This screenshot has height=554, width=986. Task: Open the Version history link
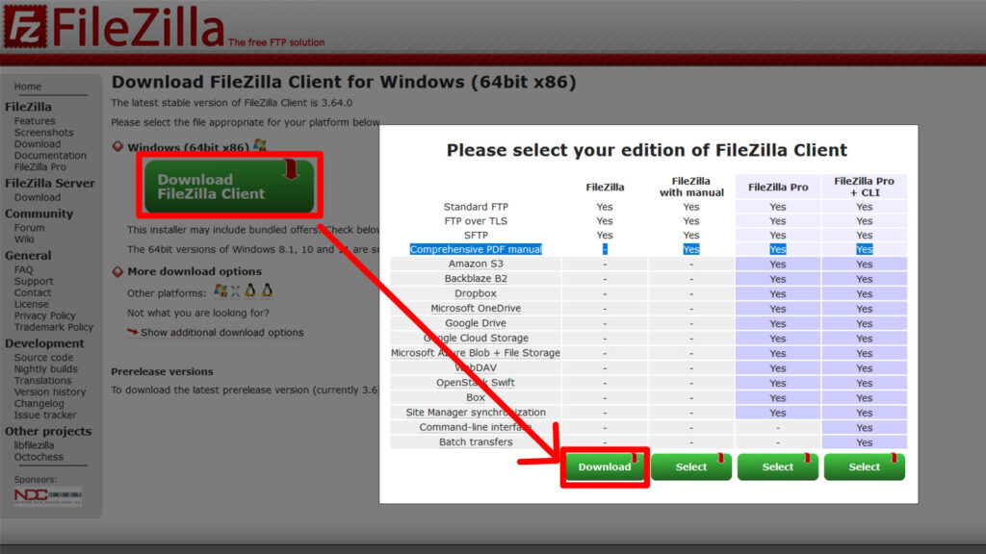(50, 392)
